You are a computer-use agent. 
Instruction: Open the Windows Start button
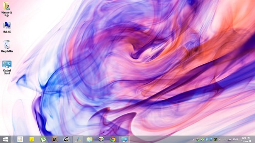click(5, 139)
